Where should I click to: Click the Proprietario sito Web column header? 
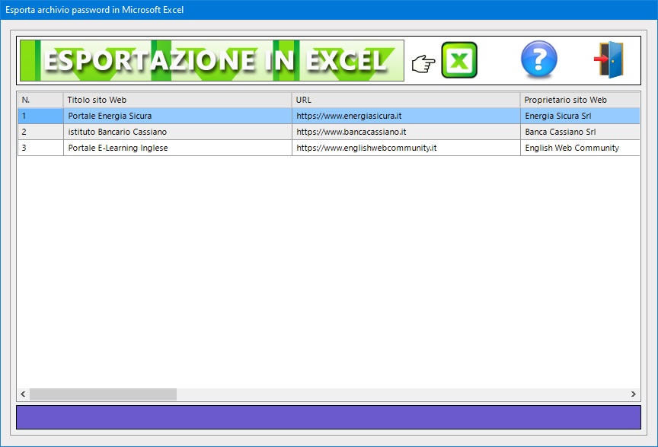tap(580, 100)
